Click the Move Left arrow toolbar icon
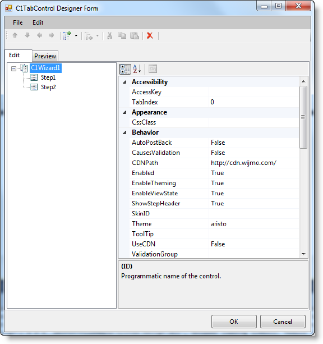 pos(39,35)
